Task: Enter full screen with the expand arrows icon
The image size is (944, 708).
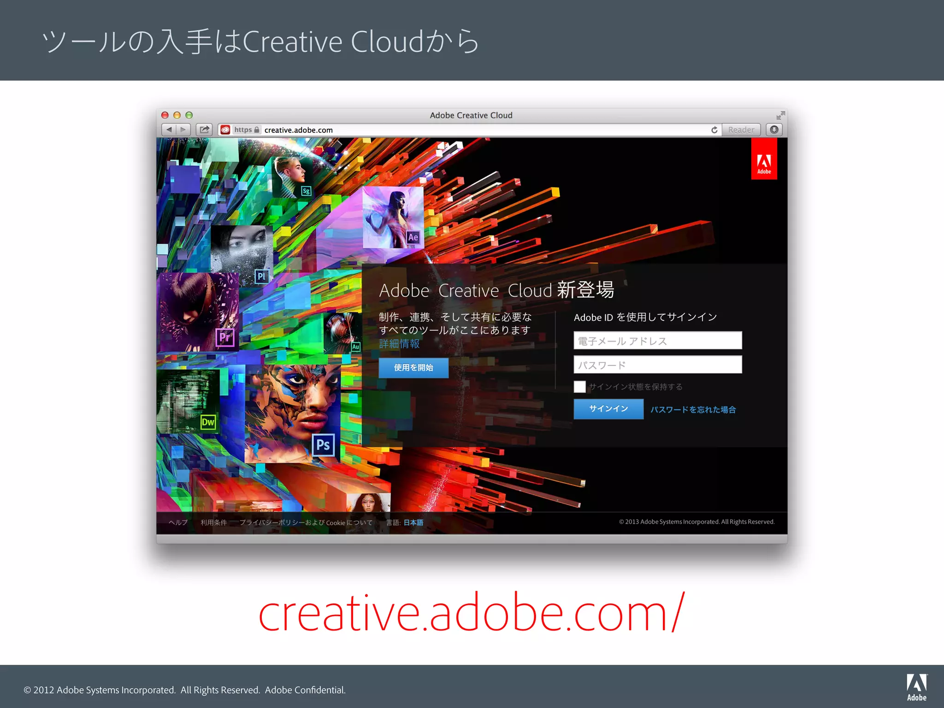Action: pos(780,115)
